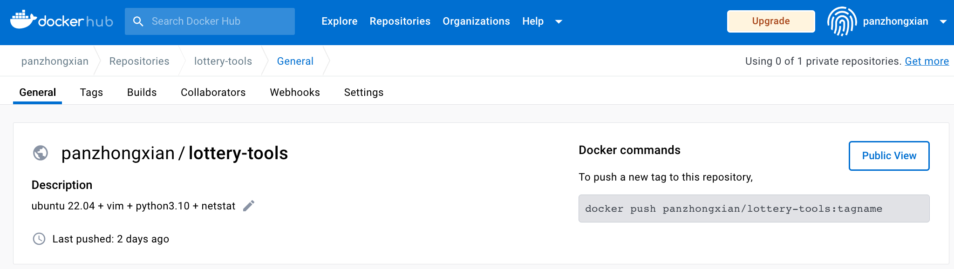
Task: Open the fingerprint user avatar
Action: click(842, 21)
